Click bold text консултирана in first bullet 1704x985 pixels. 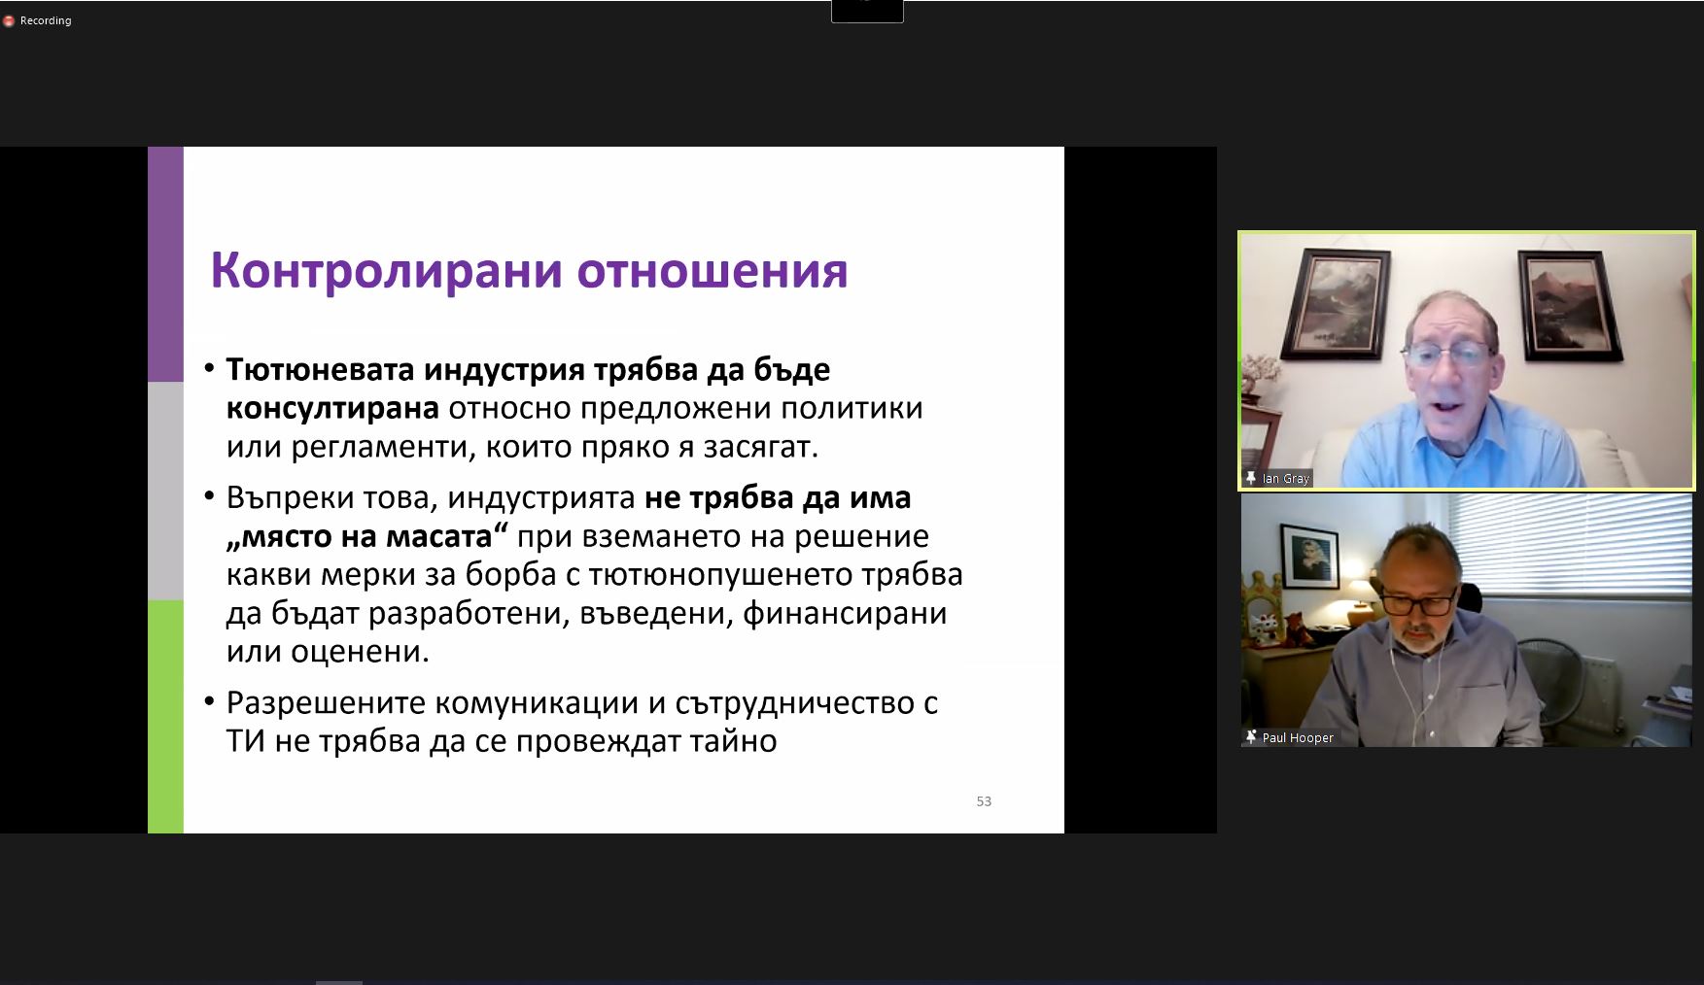(x=332, y=408)
